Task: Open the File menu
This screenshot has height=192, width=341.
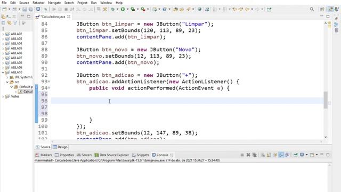Action: 4,3
